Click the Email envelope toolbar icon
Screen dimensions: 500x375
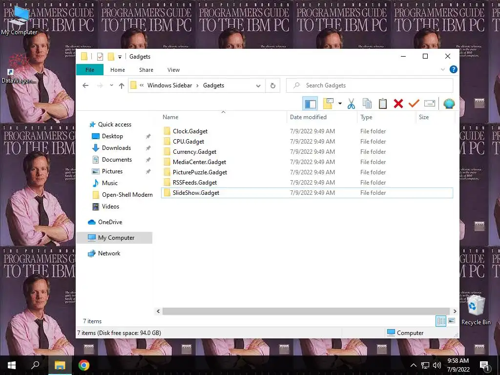[x=430, y=104]
